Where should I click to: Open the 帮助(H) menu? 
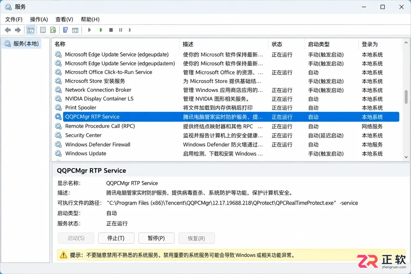tap(90, 19)
